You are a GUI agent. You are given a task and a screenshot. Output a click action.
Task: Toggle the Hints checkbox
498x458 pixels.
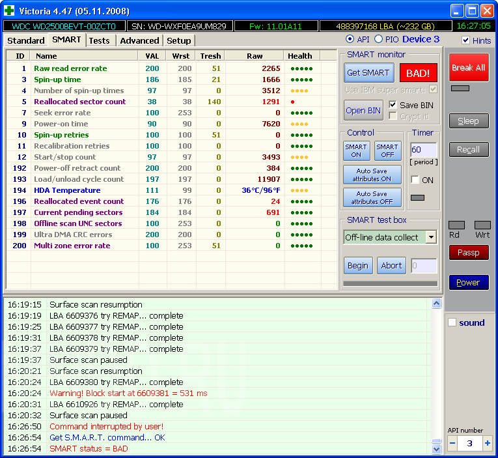tap(465, 40)
